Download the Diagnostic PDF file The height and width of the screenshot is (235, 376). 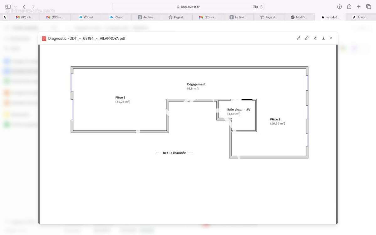[323, 38]
